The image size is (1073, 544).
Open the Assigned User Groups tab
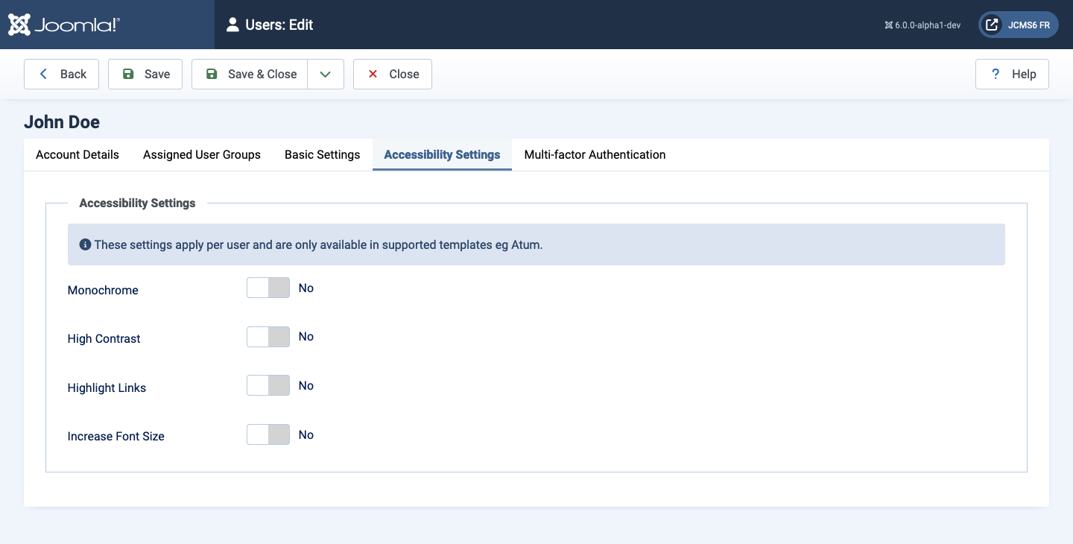[x=202, y=154]
